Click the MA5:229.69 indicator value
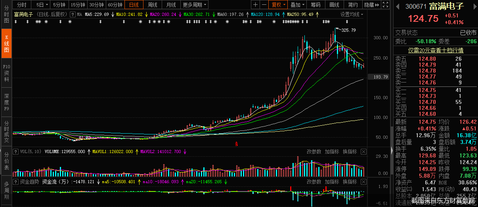This screenshot has width=478, height=207. (97, 14)
